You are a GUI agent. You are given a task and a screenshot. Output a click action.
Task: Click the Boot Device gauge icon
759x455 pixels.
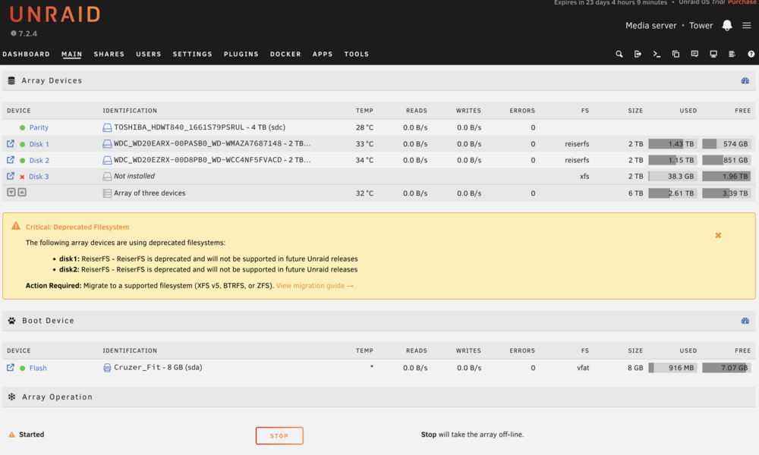tap(745, 321)
